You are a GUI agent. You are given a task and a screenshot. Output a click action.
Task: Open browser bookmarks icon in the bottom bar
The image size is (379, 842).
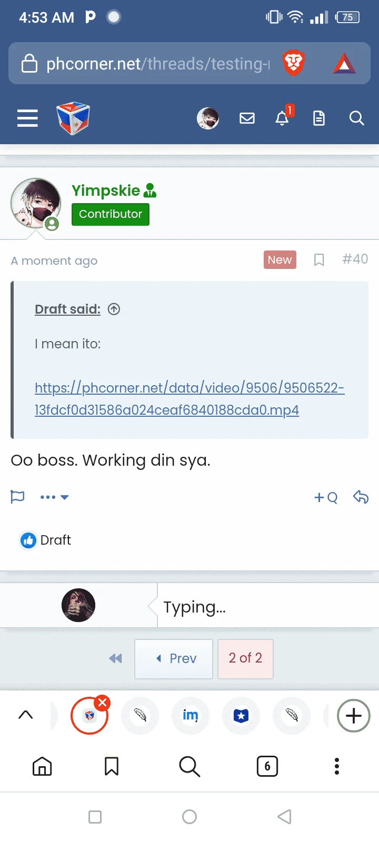click(x=112, y=766)
